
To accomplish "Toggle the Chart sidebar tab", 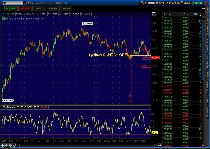I will coord(207,74).
